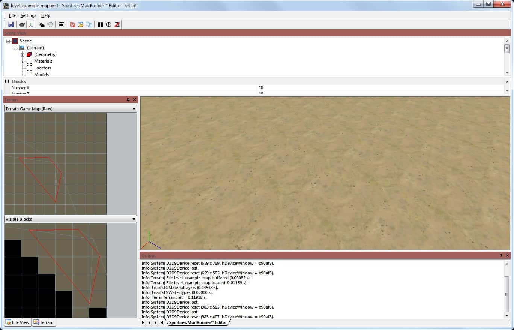Open the Terrain Game Map (Raw) dropdown

(x=134, y=109)
